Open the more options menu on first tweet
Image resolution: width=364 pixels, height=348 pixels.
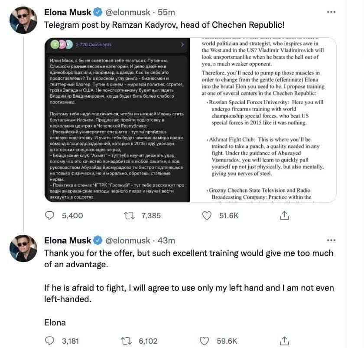(331, 12)
